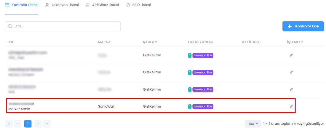
Task: Click the search magnifier icon
Action: coord(10,26)
